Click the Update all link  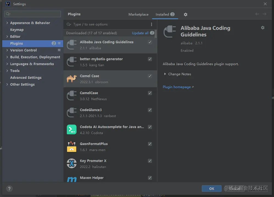click(140, 33)
